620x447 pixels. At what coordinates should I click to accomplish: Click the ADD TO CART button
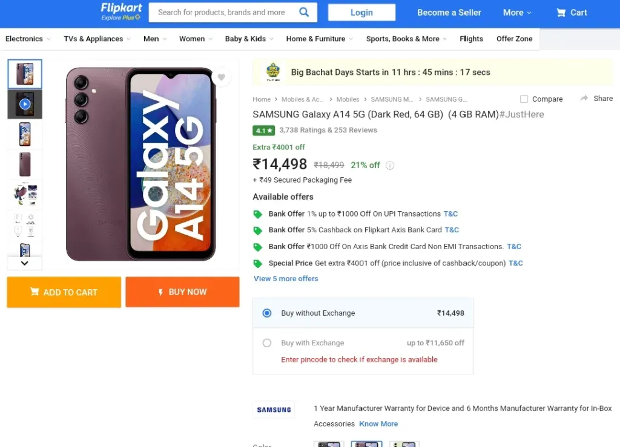tap(64, 292)
